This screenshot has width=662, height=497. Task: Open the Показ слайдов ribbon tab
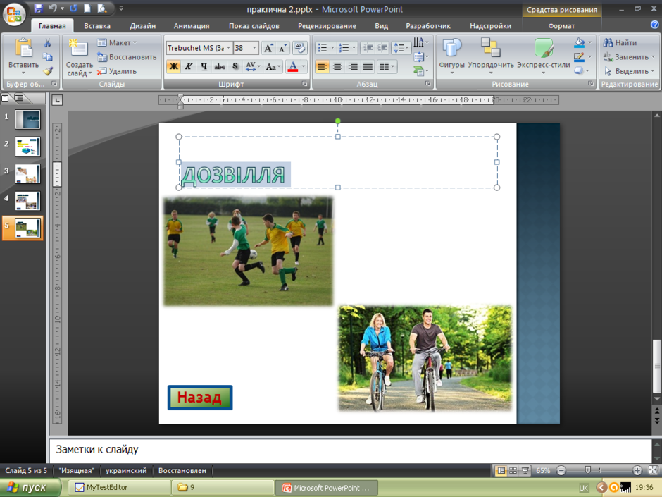(254, 26)
